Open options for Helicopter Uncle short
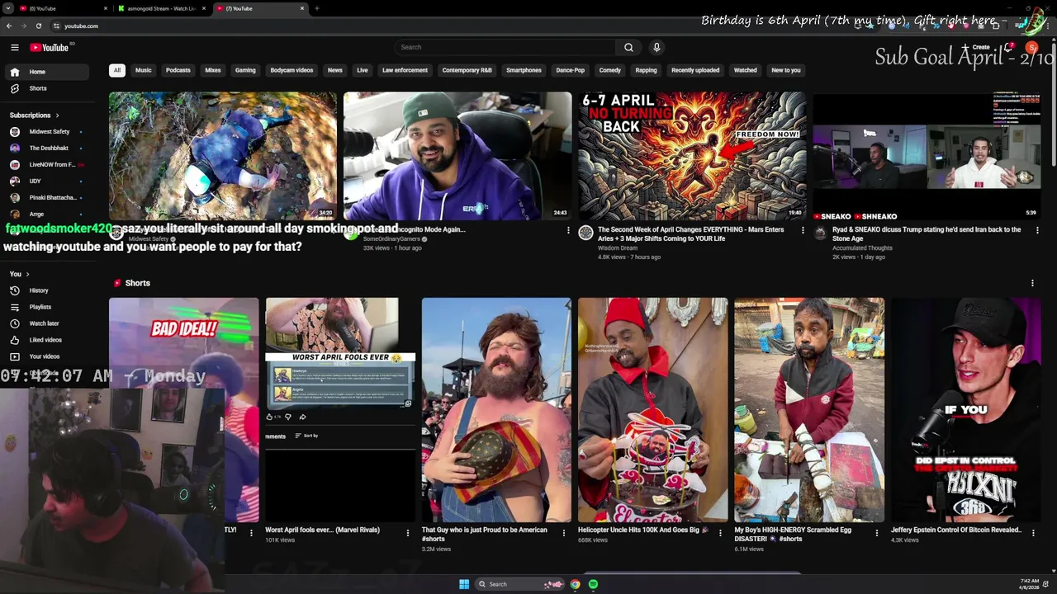The width and height of the screenshot is (1057, 594). [720, 533]
